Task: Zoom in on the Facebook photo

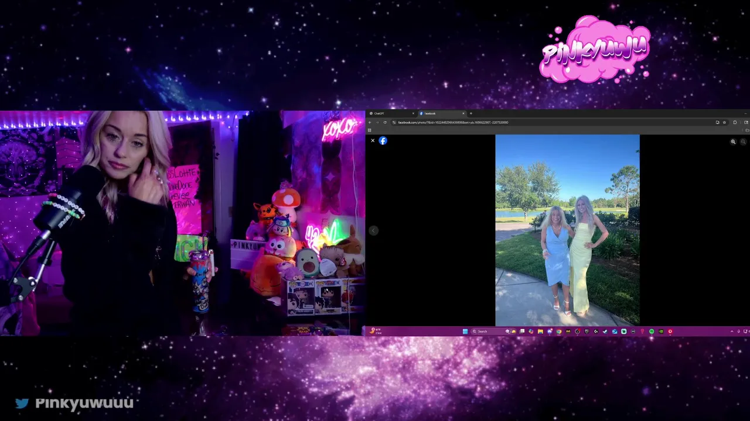Action: 733,142
